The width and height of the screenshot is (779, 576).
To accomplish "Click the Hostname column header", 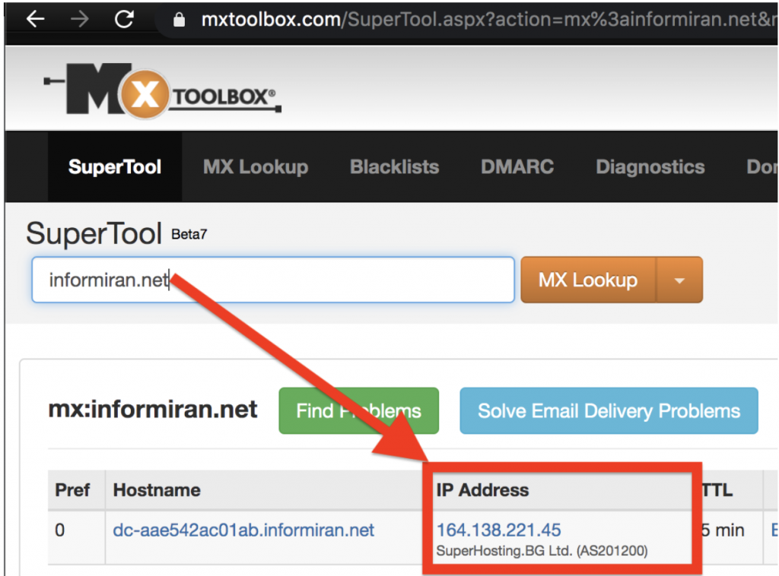I will coord(157,490).
